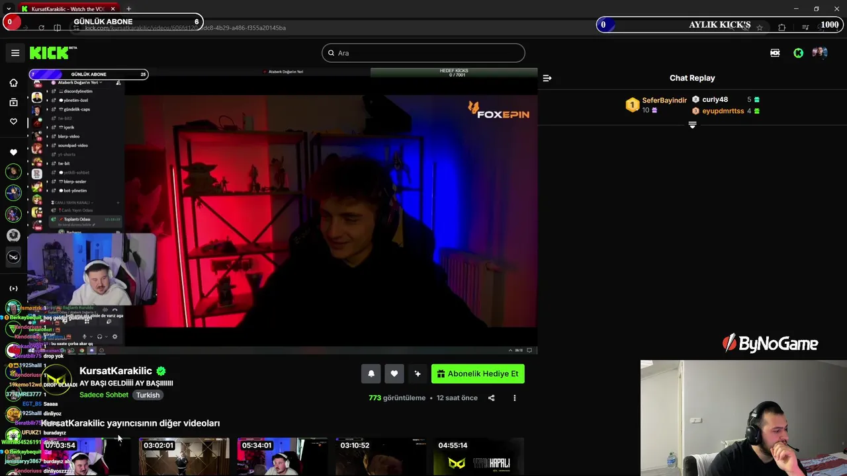Toggle follow heart for KursatKarakilic

point(394,374)
